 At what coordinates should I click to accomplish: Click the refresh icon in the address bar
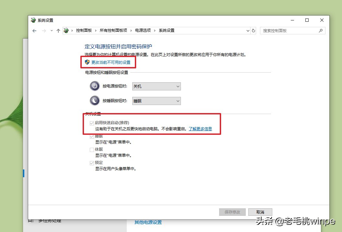(x=253, y=30)
